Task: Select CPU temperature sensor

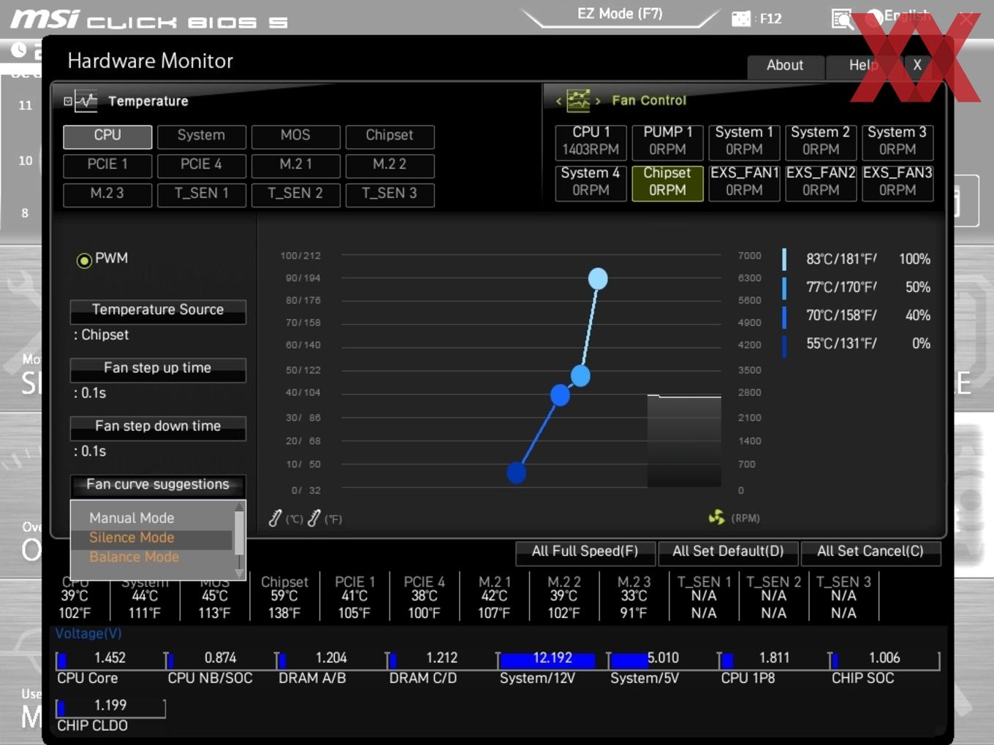Action: [107, 136]
